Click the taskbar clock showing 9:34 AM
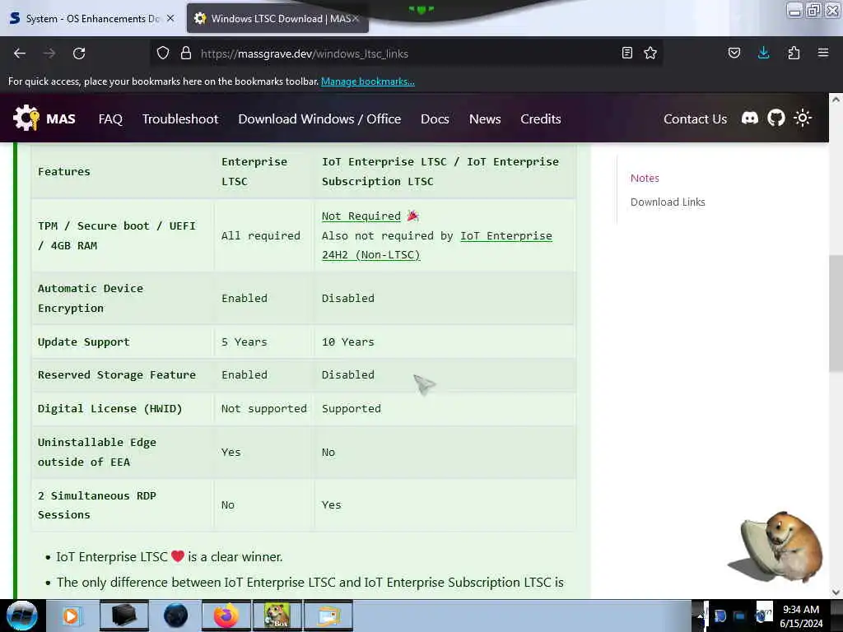This screenshot has height=632, width=843. (801, 616)
